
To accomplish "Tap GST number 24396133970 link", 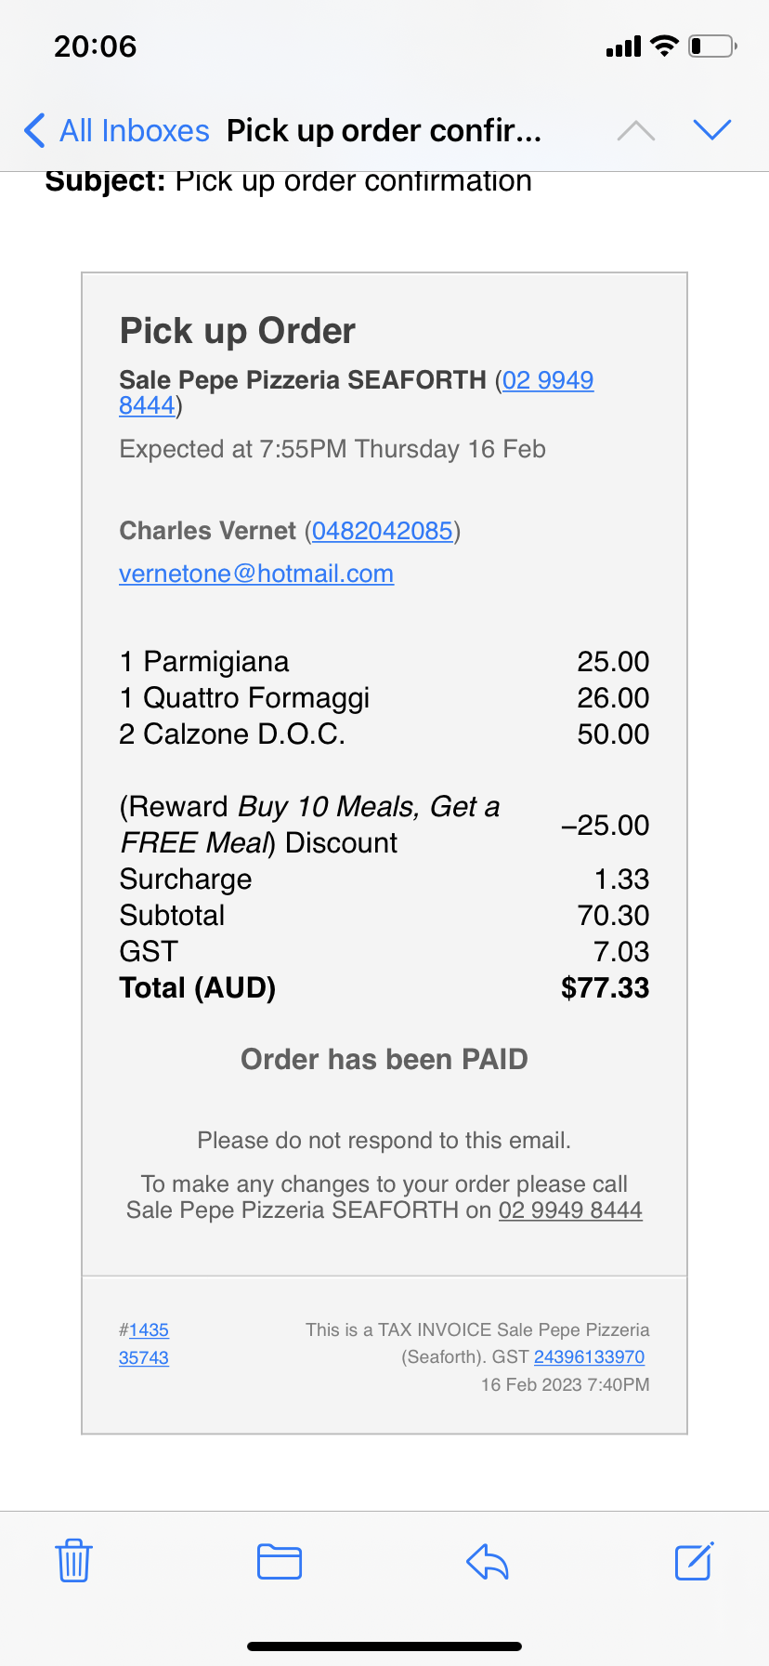I will click(x=589, y=1357).
